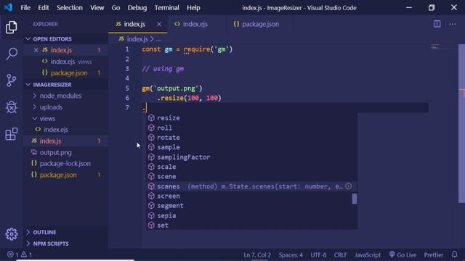Select the scenes suggestion
The height and width of the screenshot is (261, 465).
252,186
